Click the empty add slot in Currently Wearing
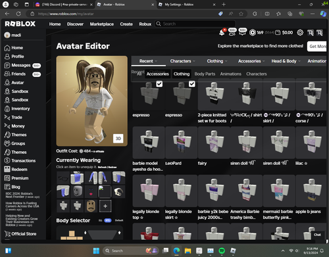Screen dimensions: 329x257 tap(105, 206)
